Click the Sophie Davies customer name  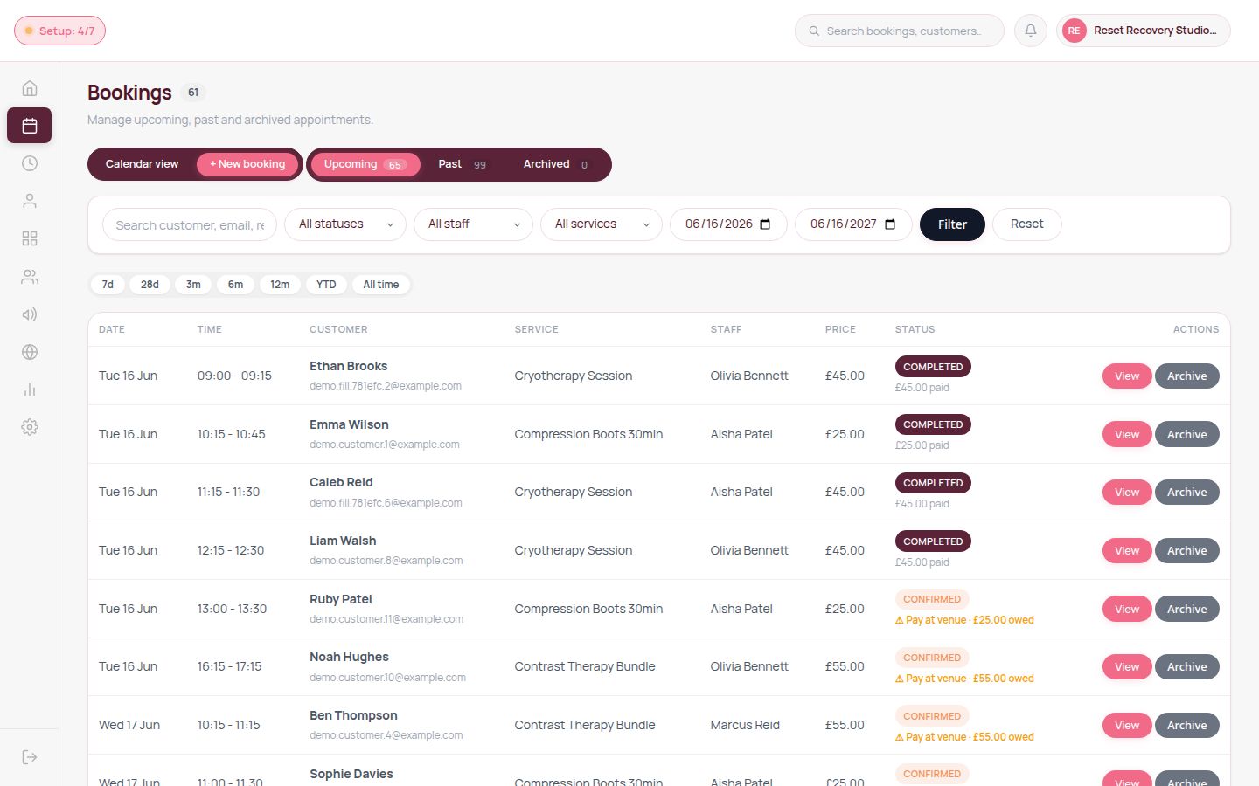[351, 774]
